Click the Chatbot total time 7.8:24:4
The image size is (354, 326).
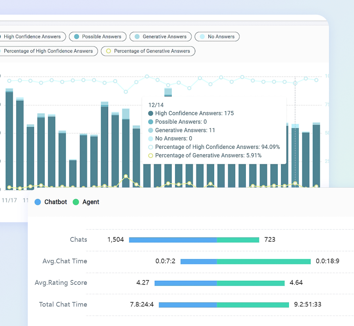click(142, 304)
